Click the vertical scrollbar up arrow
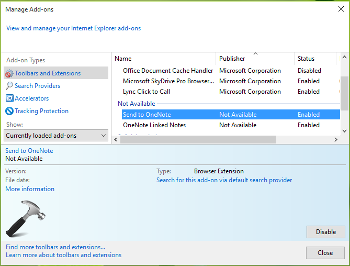The height and width of the screenshot is (266, 350). click(x=344, y=57)
